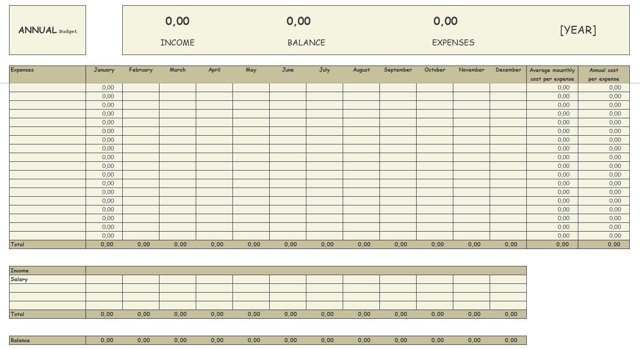The height and width of the screenshot is (349, 640).
Task: Select the December column header
Action: click(508, 70)
